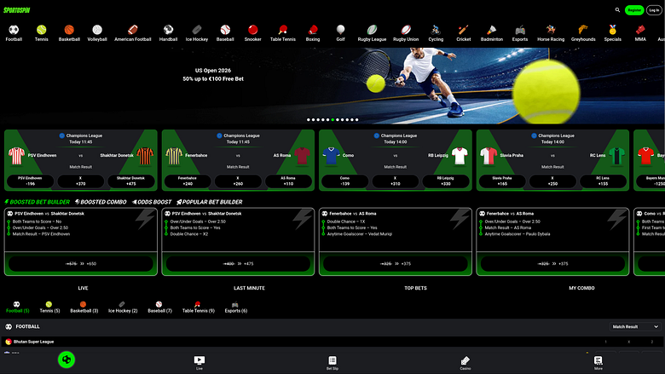The width and height of the screenshot is (665, 374).
Task: Open the Football sport icon
Action: point(14,33)
